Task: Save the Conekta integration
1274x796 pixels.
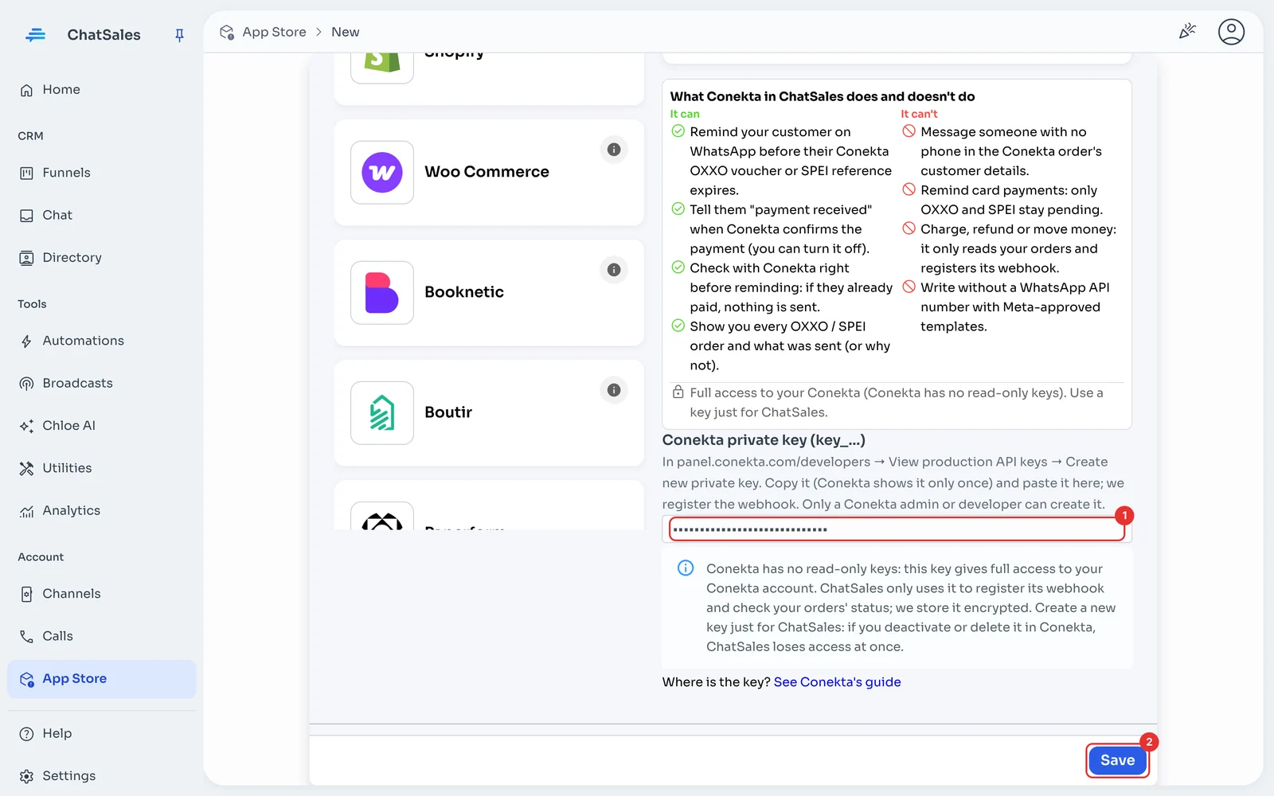Action: (x=1117, y=760)
